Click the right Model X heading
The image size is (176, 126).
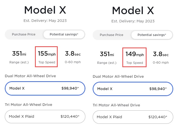tap(133, 11)
